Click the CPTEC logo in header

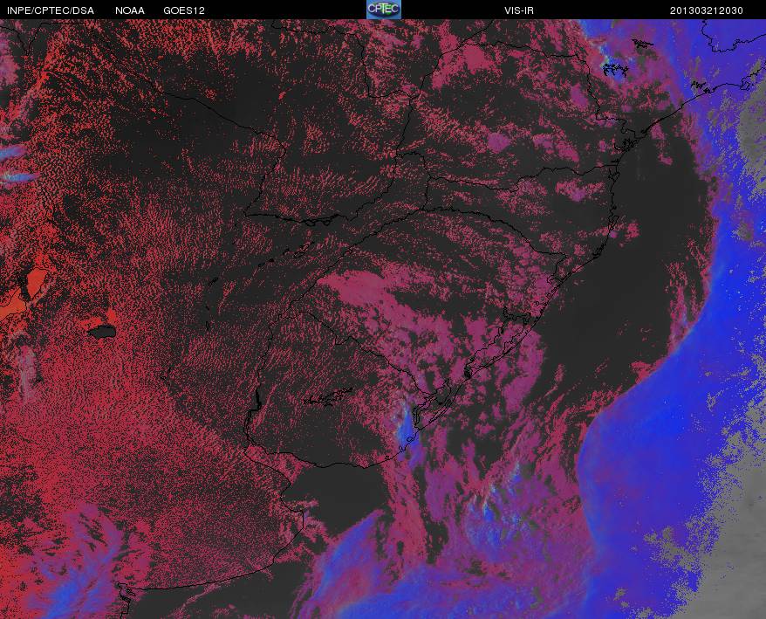[x=384, y=10]
